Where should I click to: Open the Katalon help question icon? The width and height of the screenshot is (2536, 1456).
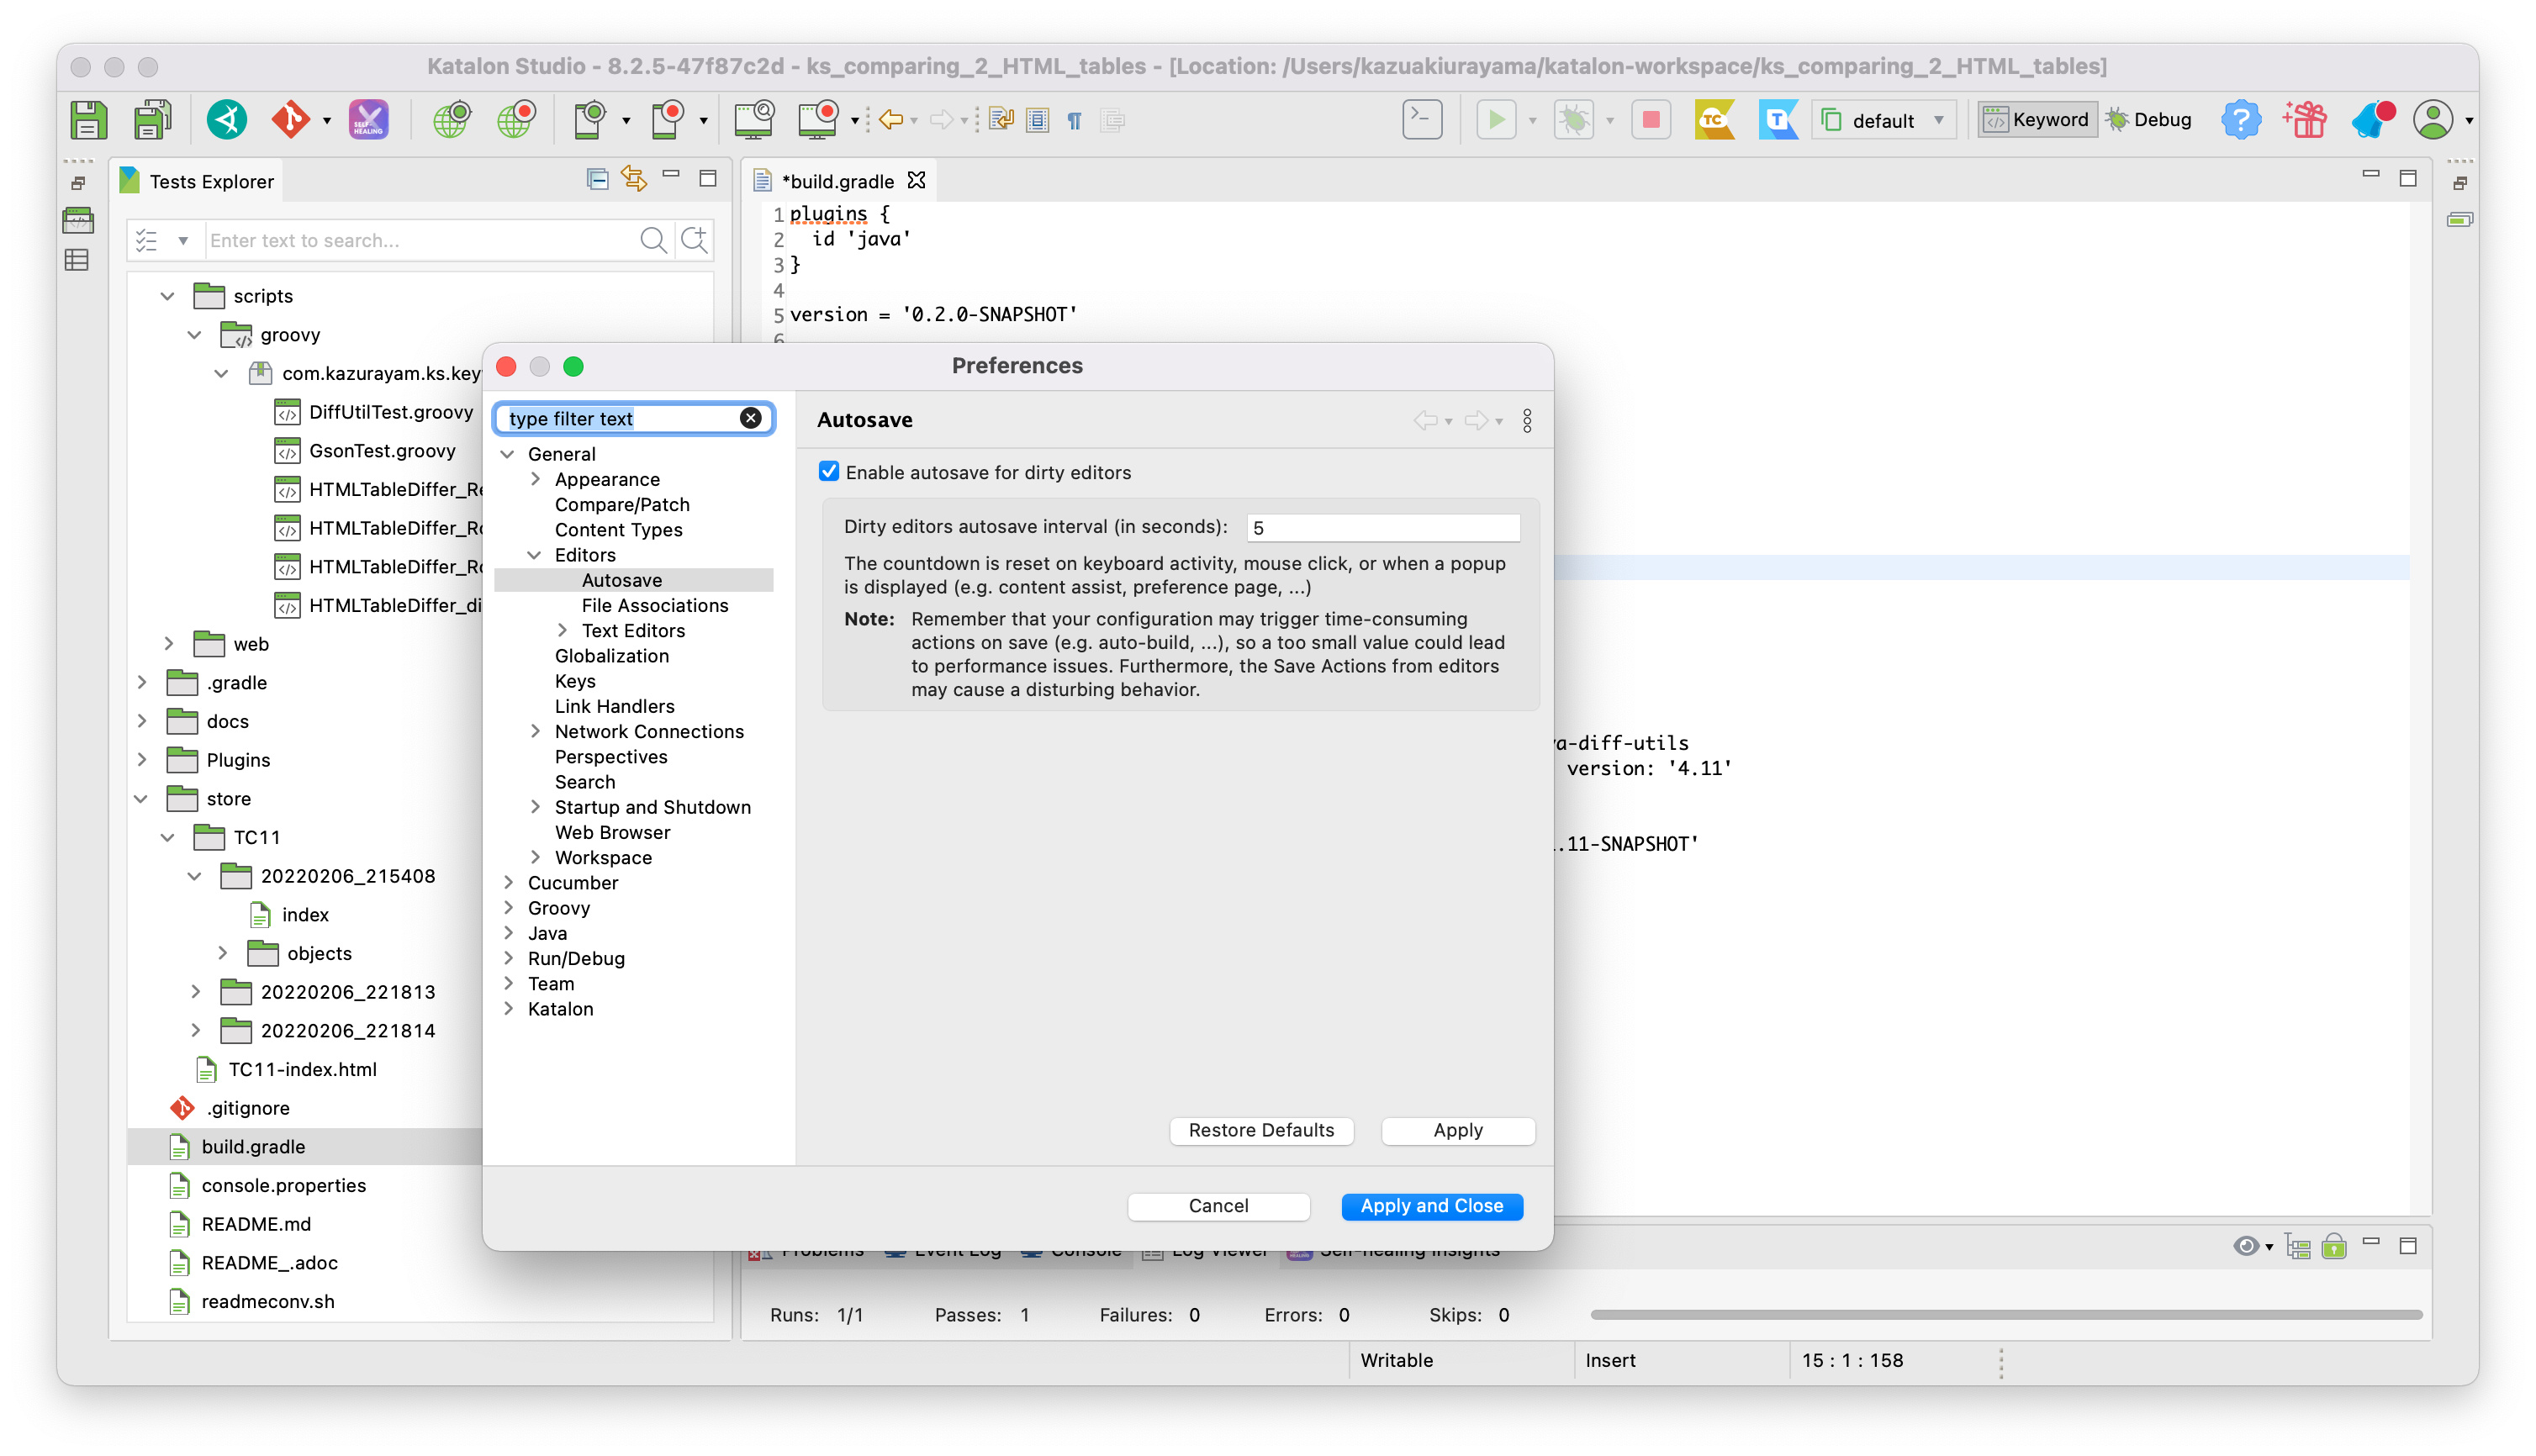coord(2240,120)
